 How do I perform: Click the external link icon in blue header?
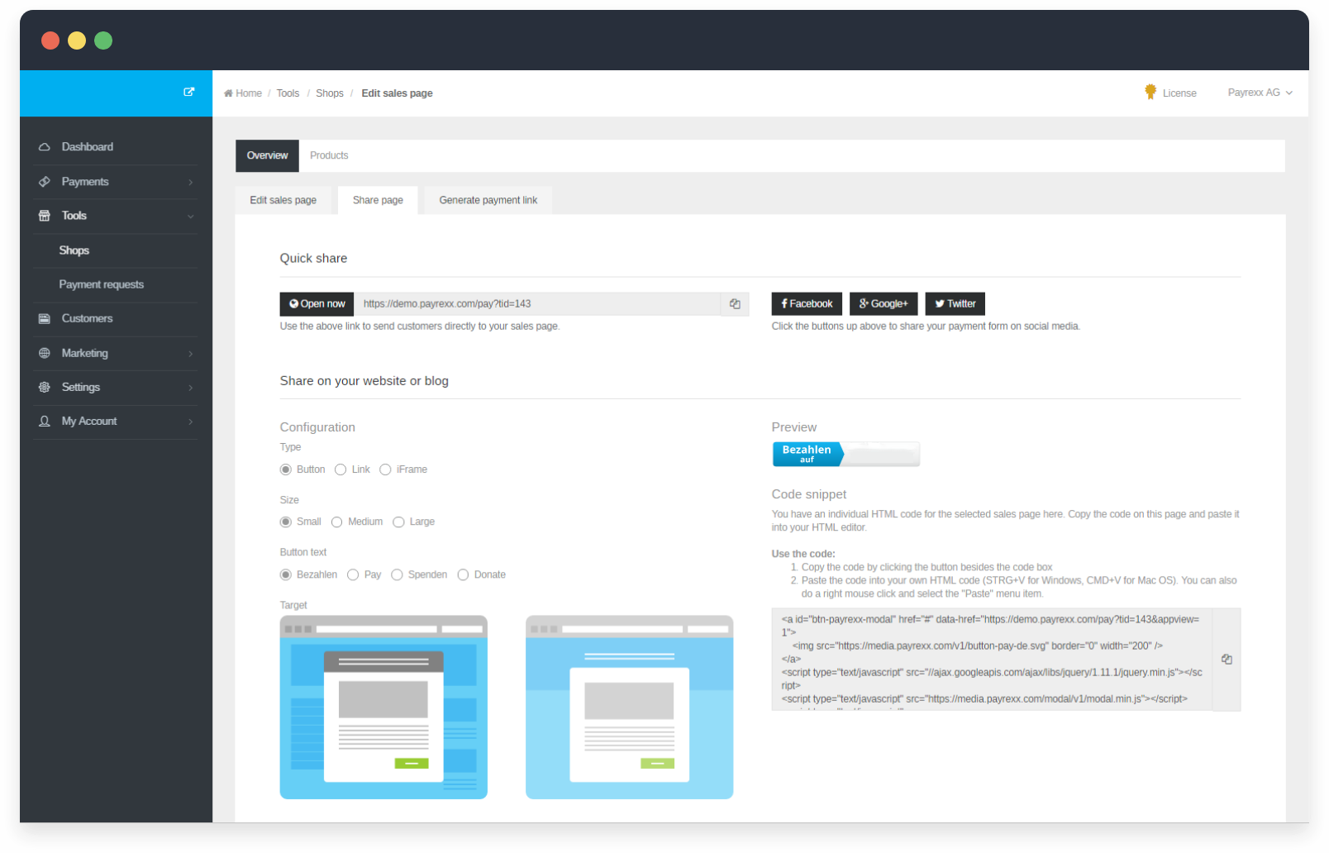point(189,92)
